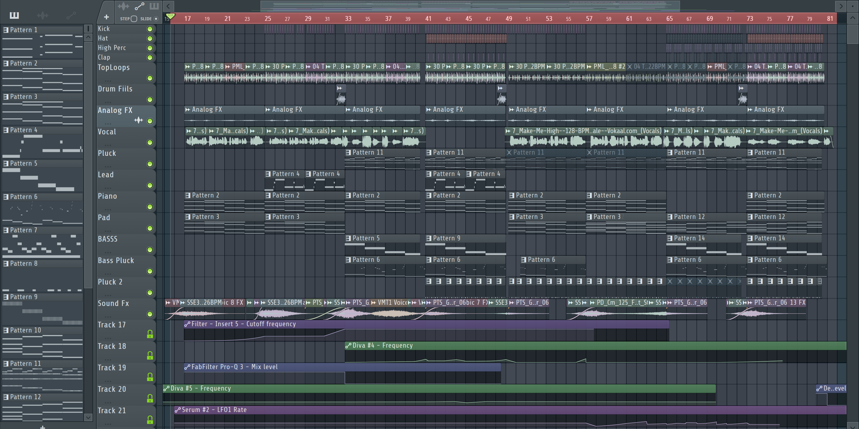Show audio clips in the picker panel
Screen dimensions: 859x429
(x=42, y=15)
